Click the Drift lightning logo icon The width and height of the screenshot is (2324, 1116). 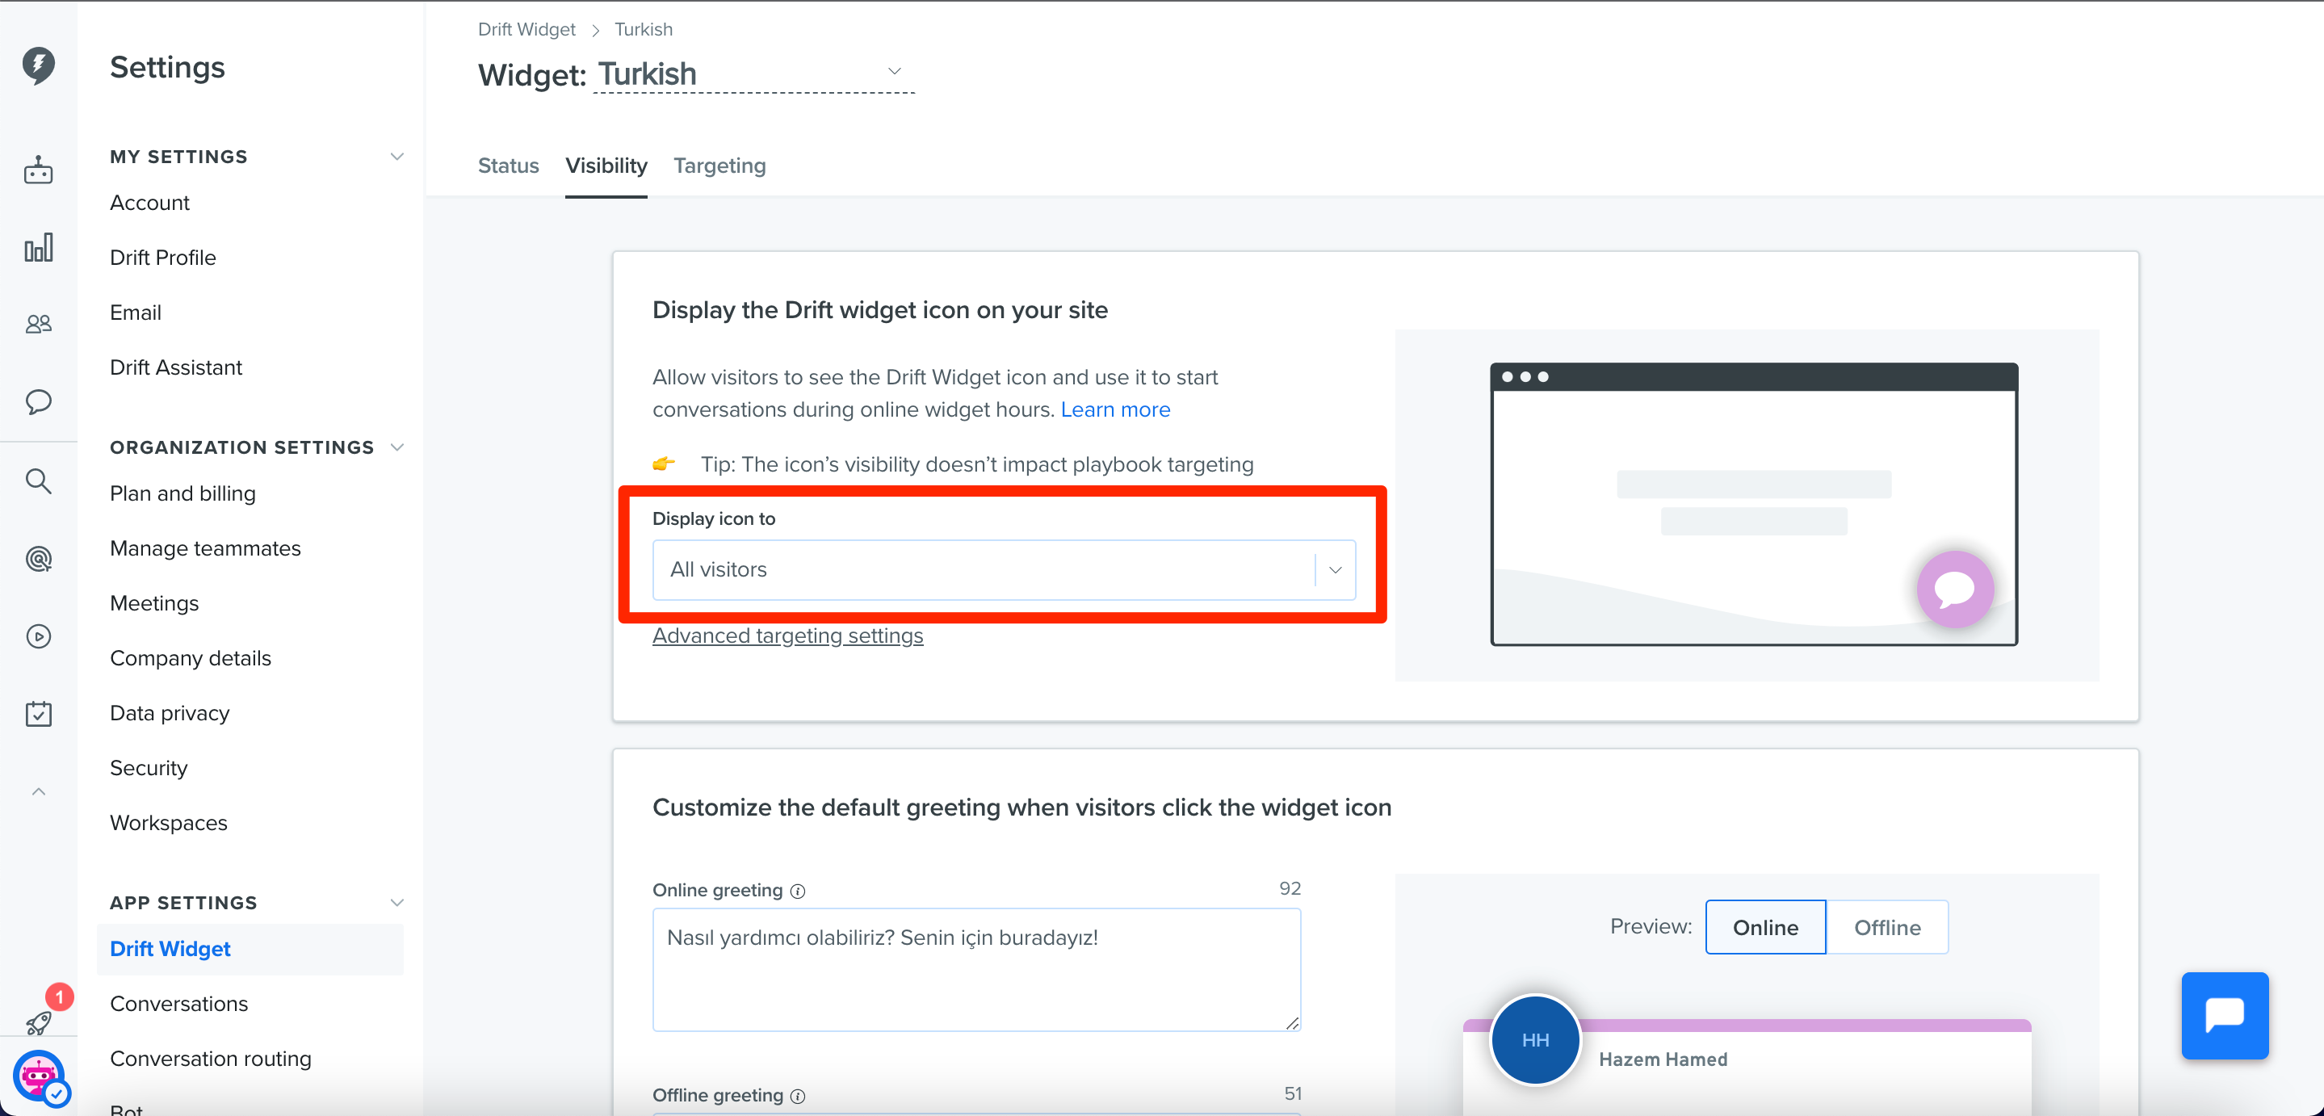[x=38, y=65]
